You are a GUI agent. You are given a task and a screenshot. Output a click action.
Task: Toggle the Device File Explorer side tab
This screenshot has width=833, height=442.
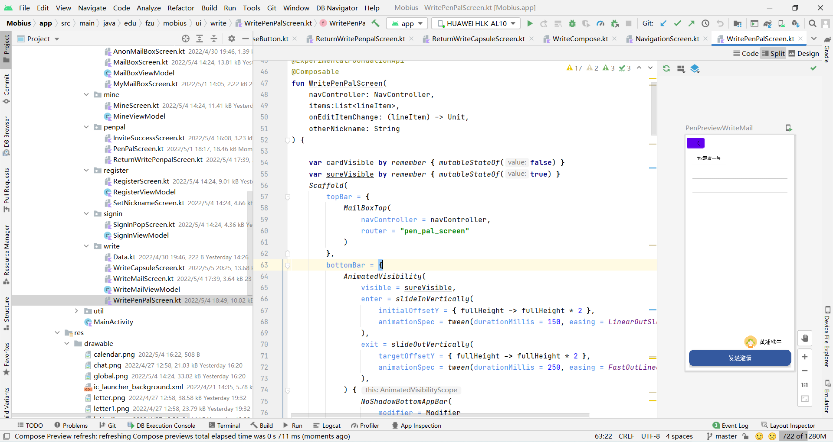click(x=827, y=337)
